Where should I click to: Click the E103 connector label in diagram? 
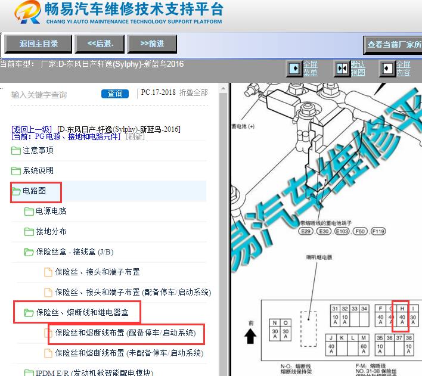[342, 231]
